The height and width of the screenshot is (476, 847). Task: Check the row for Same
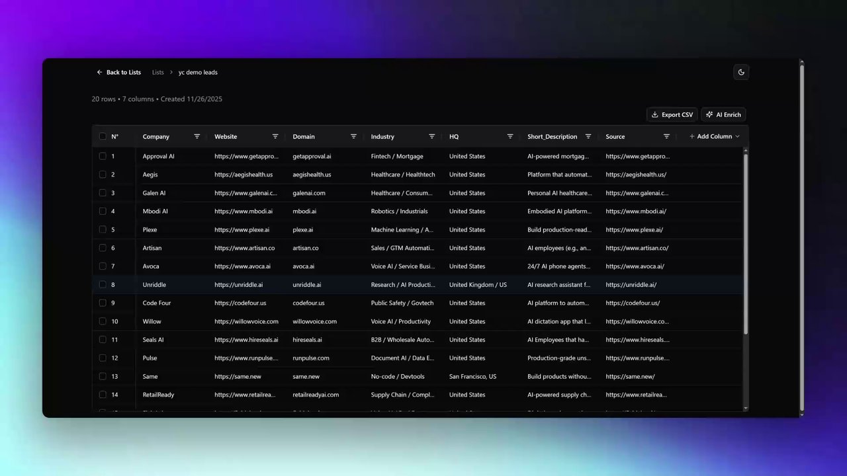(x=103, y=376)
